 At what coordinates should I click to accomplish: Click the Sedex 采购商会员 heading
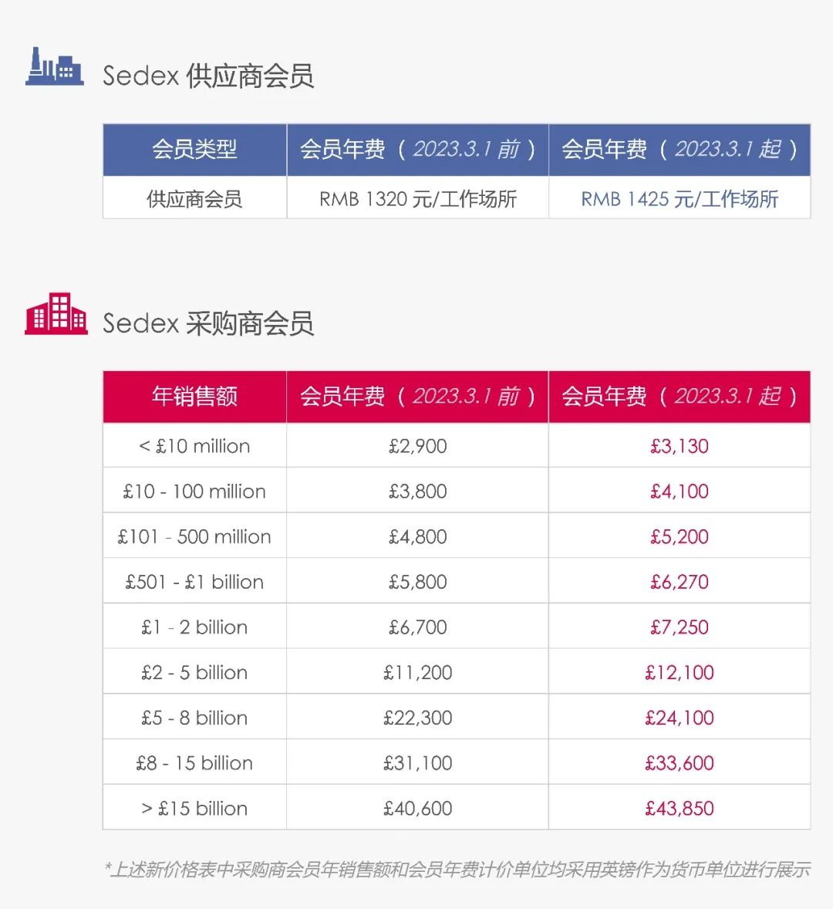pos(208,323)
